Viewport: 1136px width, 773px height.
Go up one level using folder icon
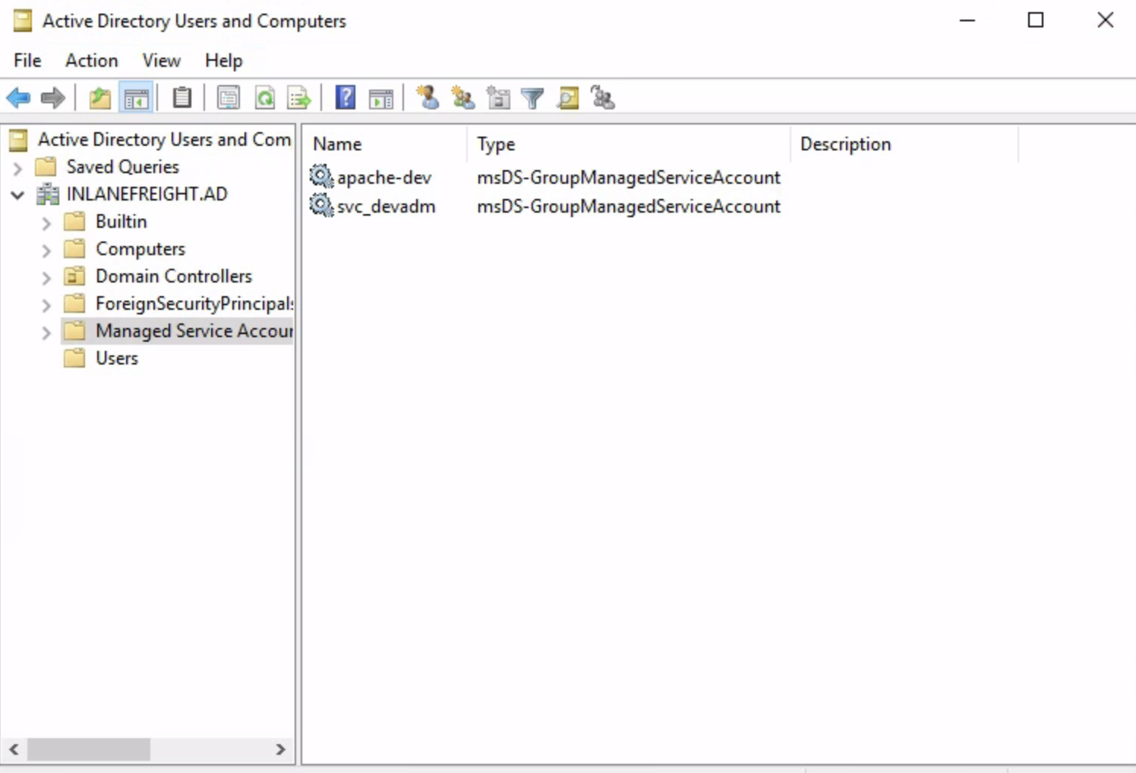(99, 98)
